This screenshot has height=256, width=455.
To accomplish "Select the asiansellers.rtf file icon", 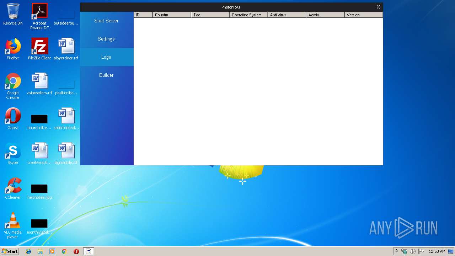I will (x=39, y=84).
